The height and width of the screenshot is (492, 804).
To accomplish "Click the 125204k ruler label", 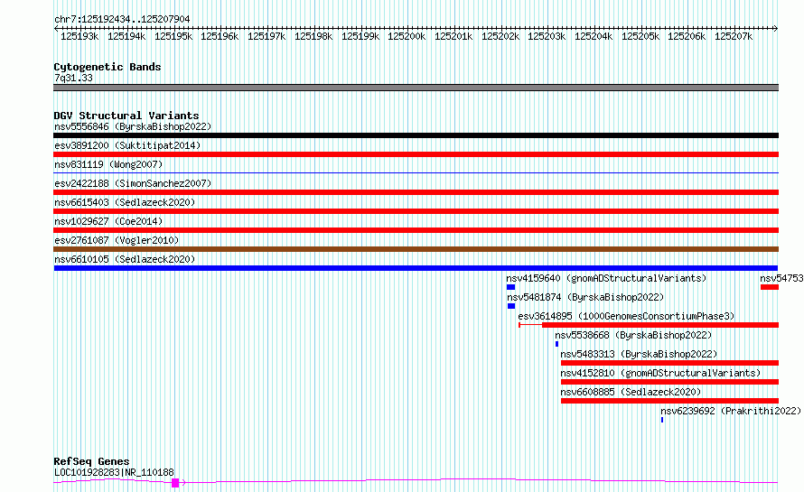I will point(594,36).
